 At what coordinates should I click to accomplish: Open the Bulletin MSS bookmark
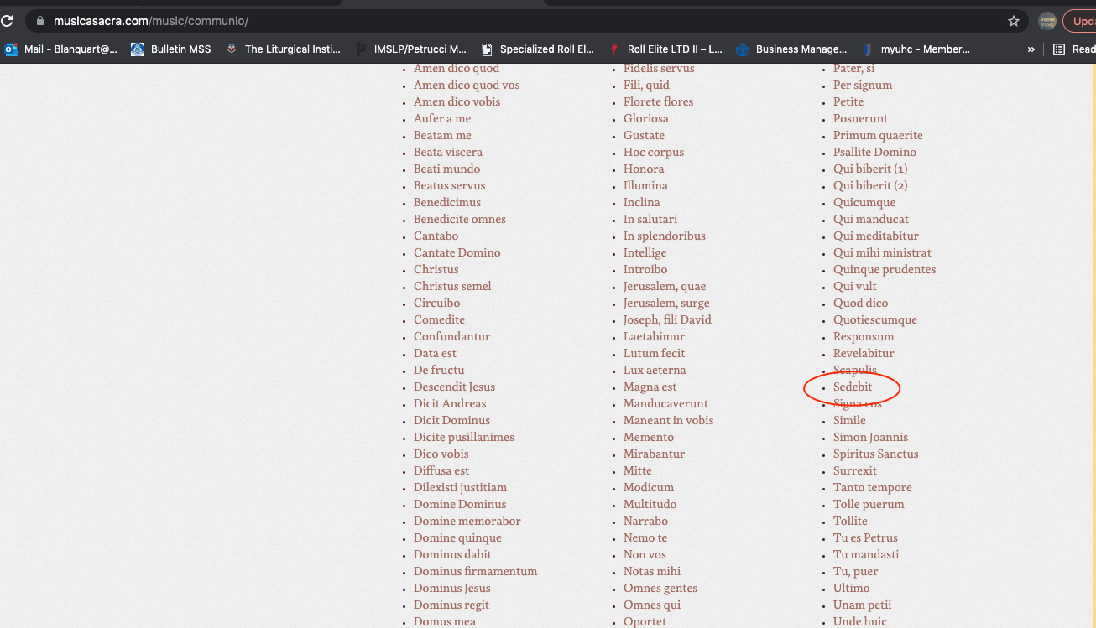(171, 49)
